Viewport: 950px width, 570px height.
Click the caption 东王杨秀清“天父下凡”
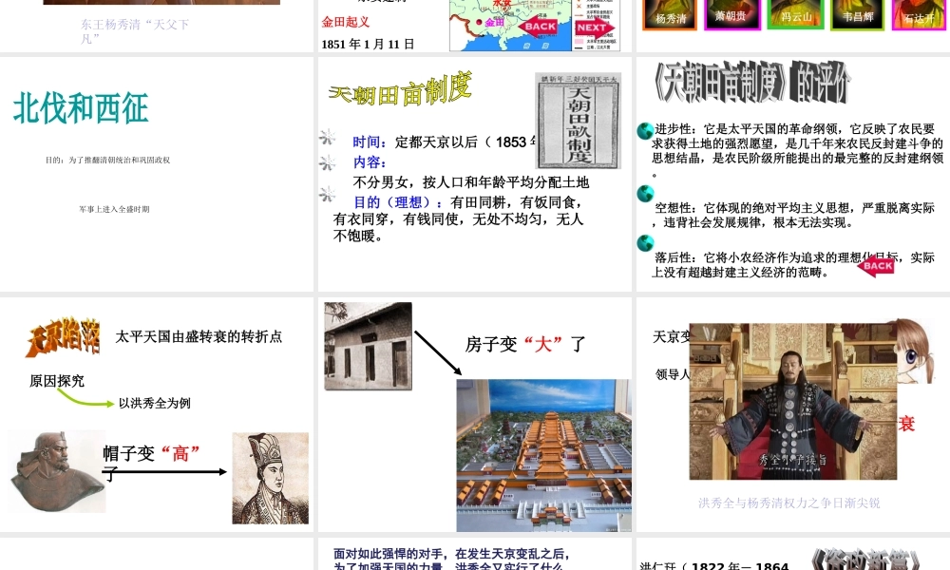135,31
